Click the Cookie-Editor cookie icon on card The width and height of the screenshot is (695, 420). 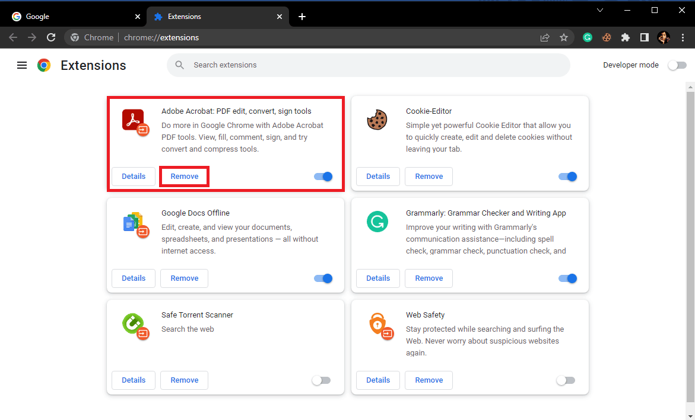[x=377, y=120]
